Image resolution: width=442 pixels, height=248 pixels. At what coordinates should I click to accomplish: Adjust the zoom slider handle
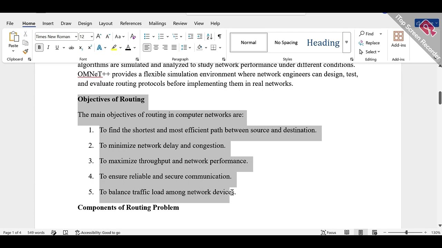pyautogui.click(x=406, y=232)
